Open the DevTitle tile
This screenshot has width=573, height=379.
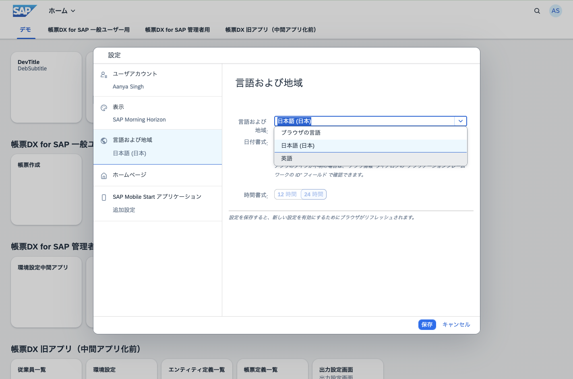point(46,87)
